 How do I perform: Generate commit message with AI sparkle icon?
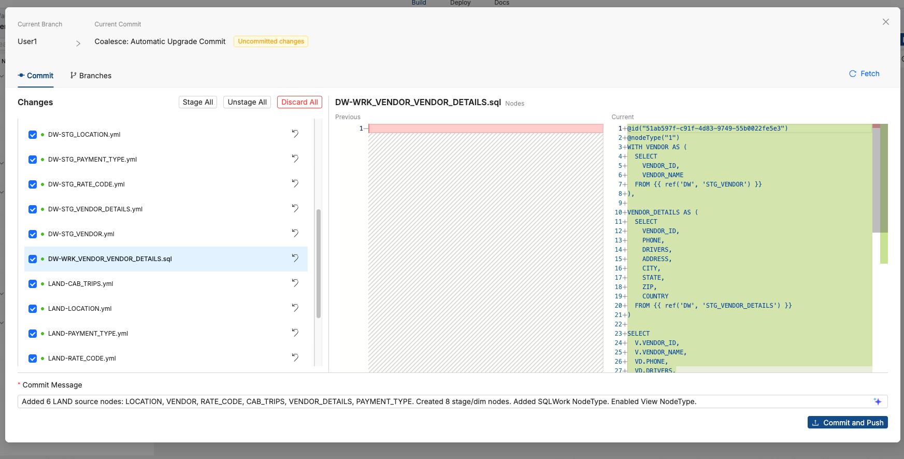pyautogui.click(x=878, y=401)
